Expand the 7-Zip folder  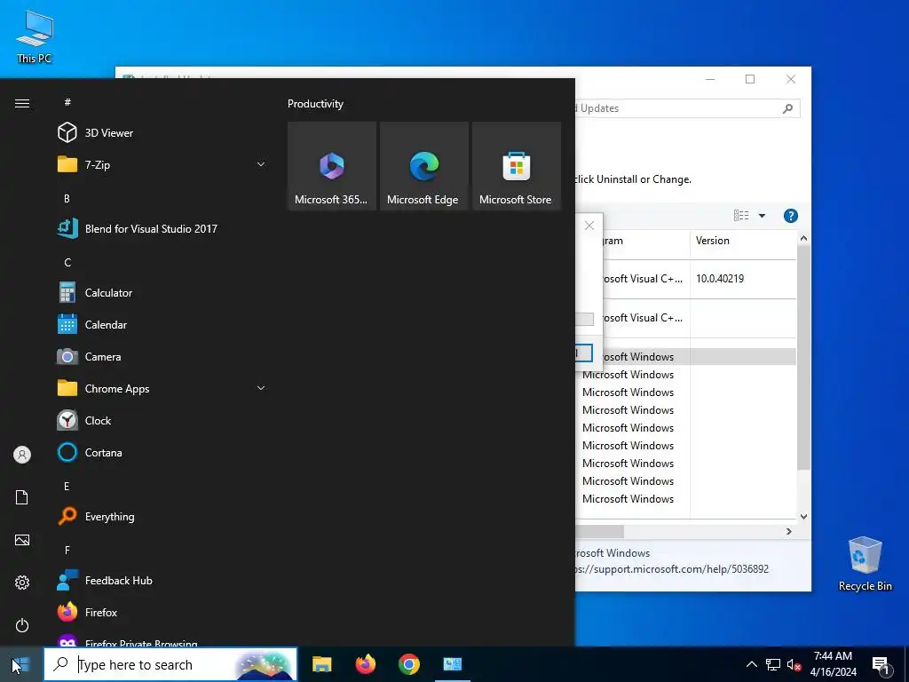[162, 164]
